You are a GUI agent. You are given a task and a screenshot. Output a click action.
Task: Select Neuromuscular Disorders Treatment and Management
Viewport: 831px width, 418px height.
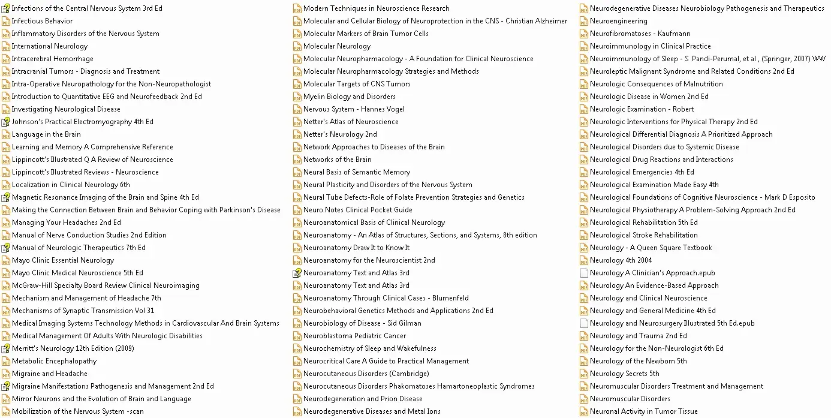click(677, 386)
